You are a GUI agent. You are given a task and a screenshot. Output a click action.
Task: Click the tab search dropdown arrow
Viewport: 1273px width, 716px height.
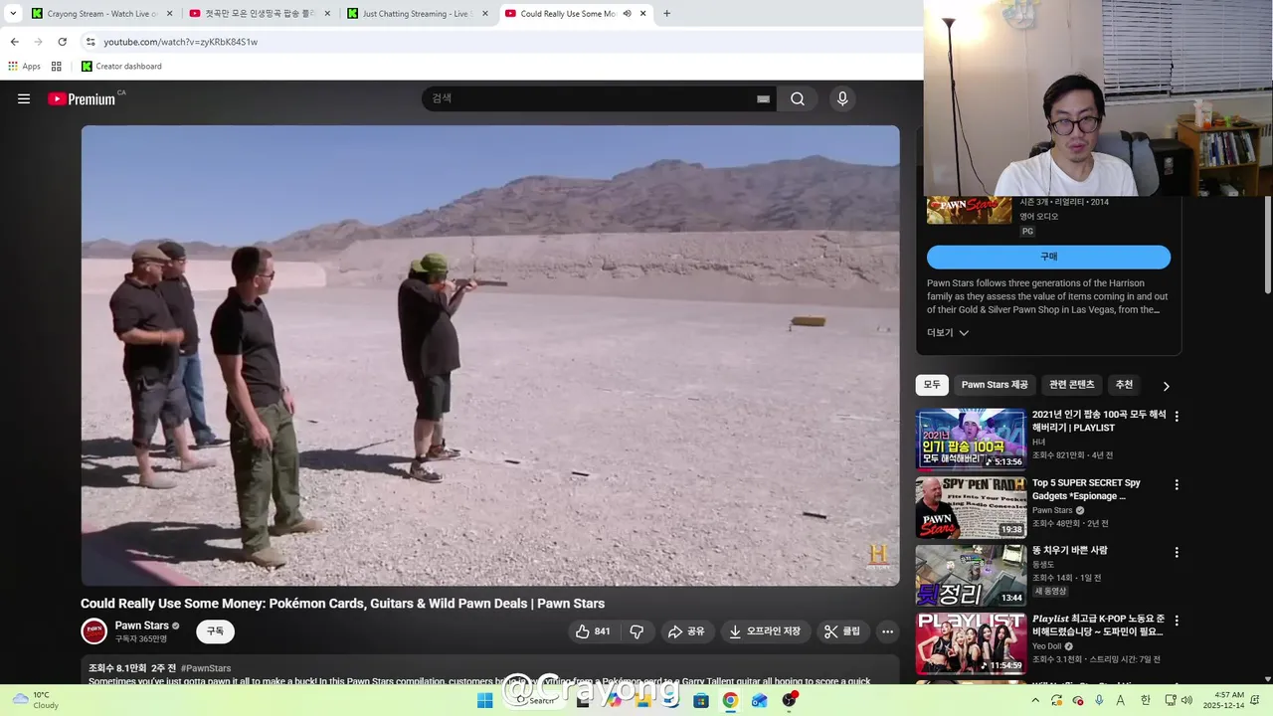[x=13, y=14]
